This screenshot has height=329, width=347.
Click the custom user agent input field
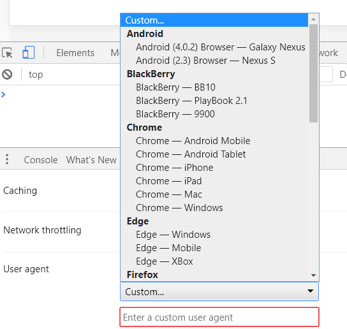219,317
